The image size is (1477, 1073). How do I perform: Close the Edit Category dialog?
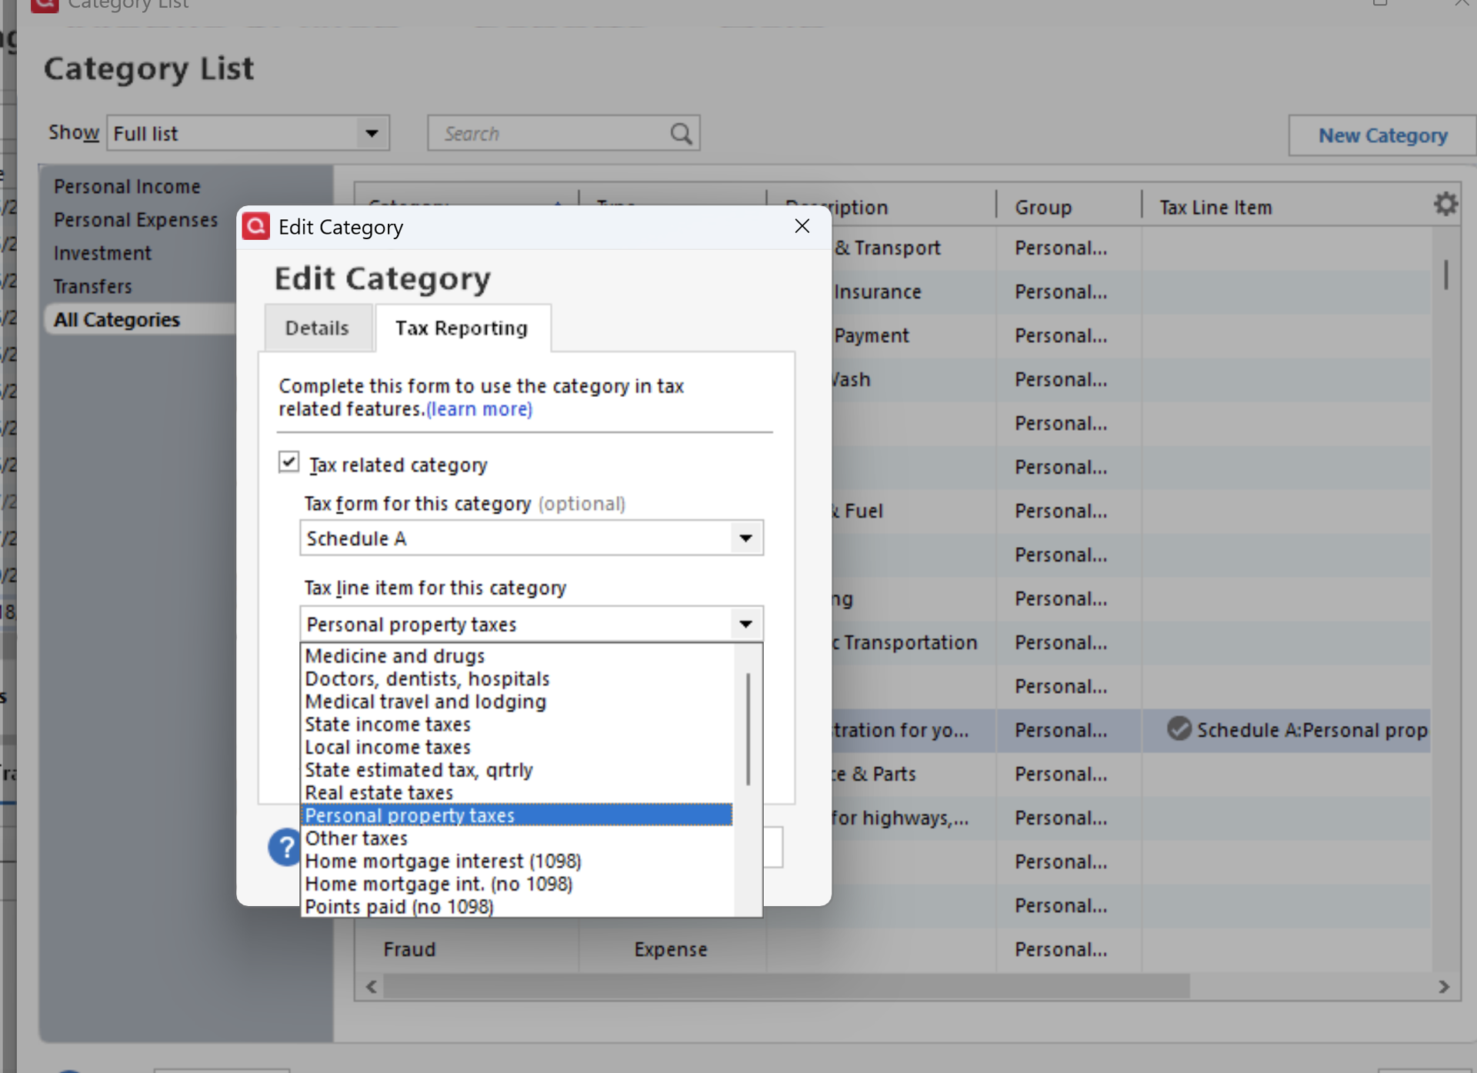coord(802,226)
